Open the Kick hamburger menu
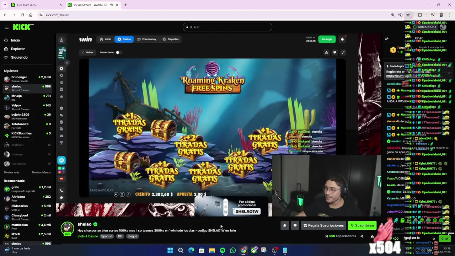455x256 pixels. point(7,27)
